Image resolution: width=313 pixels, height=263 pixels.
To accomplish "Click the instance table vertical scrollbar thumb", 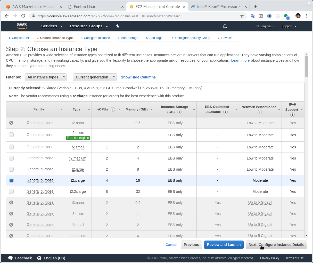I will coord(306,67).
